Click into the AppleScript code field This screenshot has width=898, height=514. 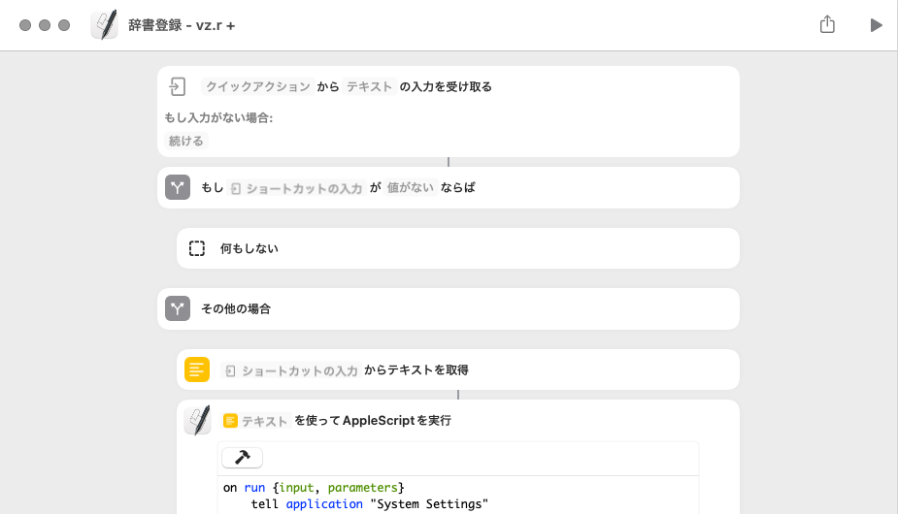tap(456, 495)
